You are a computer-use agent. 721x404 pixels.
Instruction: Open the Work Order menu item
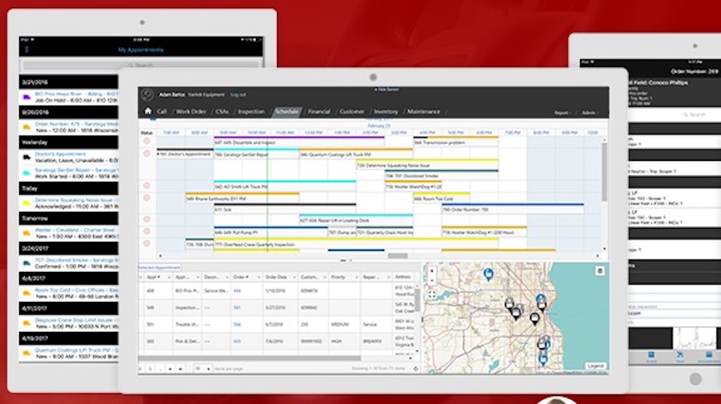[x=192, y=111]
